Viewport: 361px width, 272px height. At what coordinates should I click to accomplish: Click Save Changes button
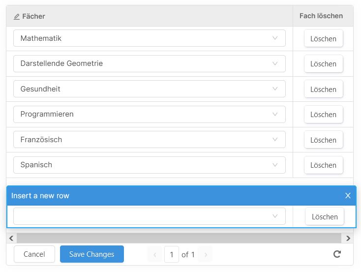[x=92, y=254]
